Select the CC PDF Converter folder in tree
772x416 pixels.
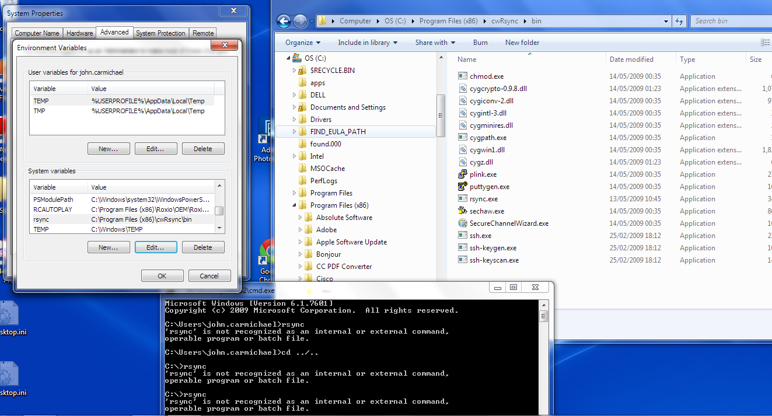344,267
